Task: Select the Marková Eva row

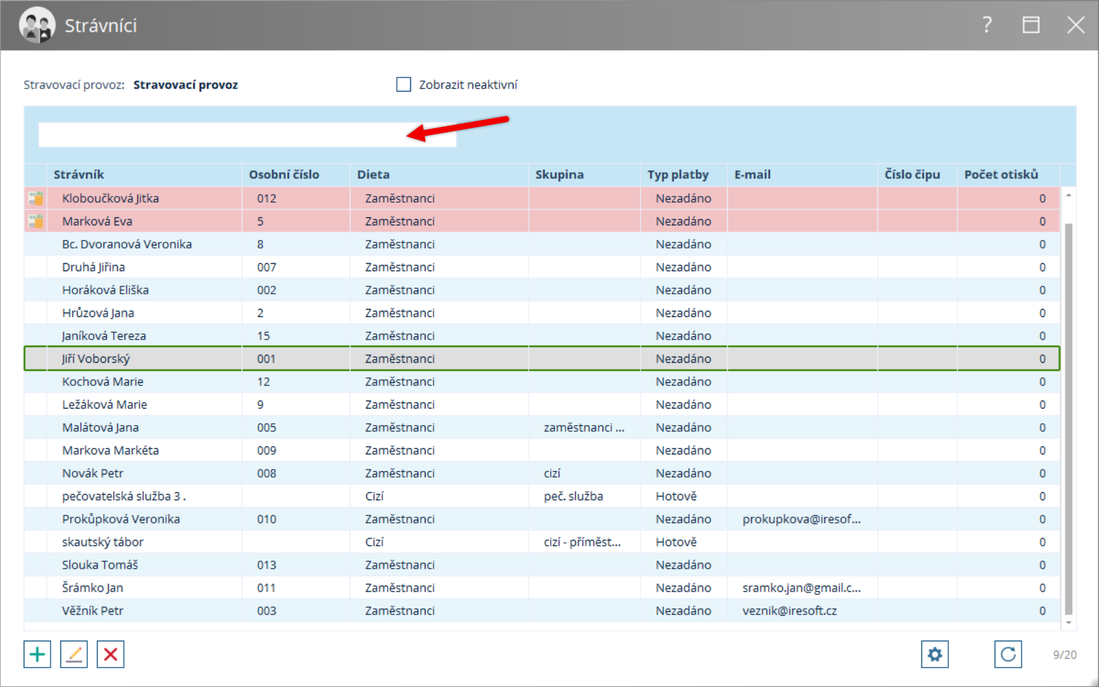Action: (x=542, y=221)
